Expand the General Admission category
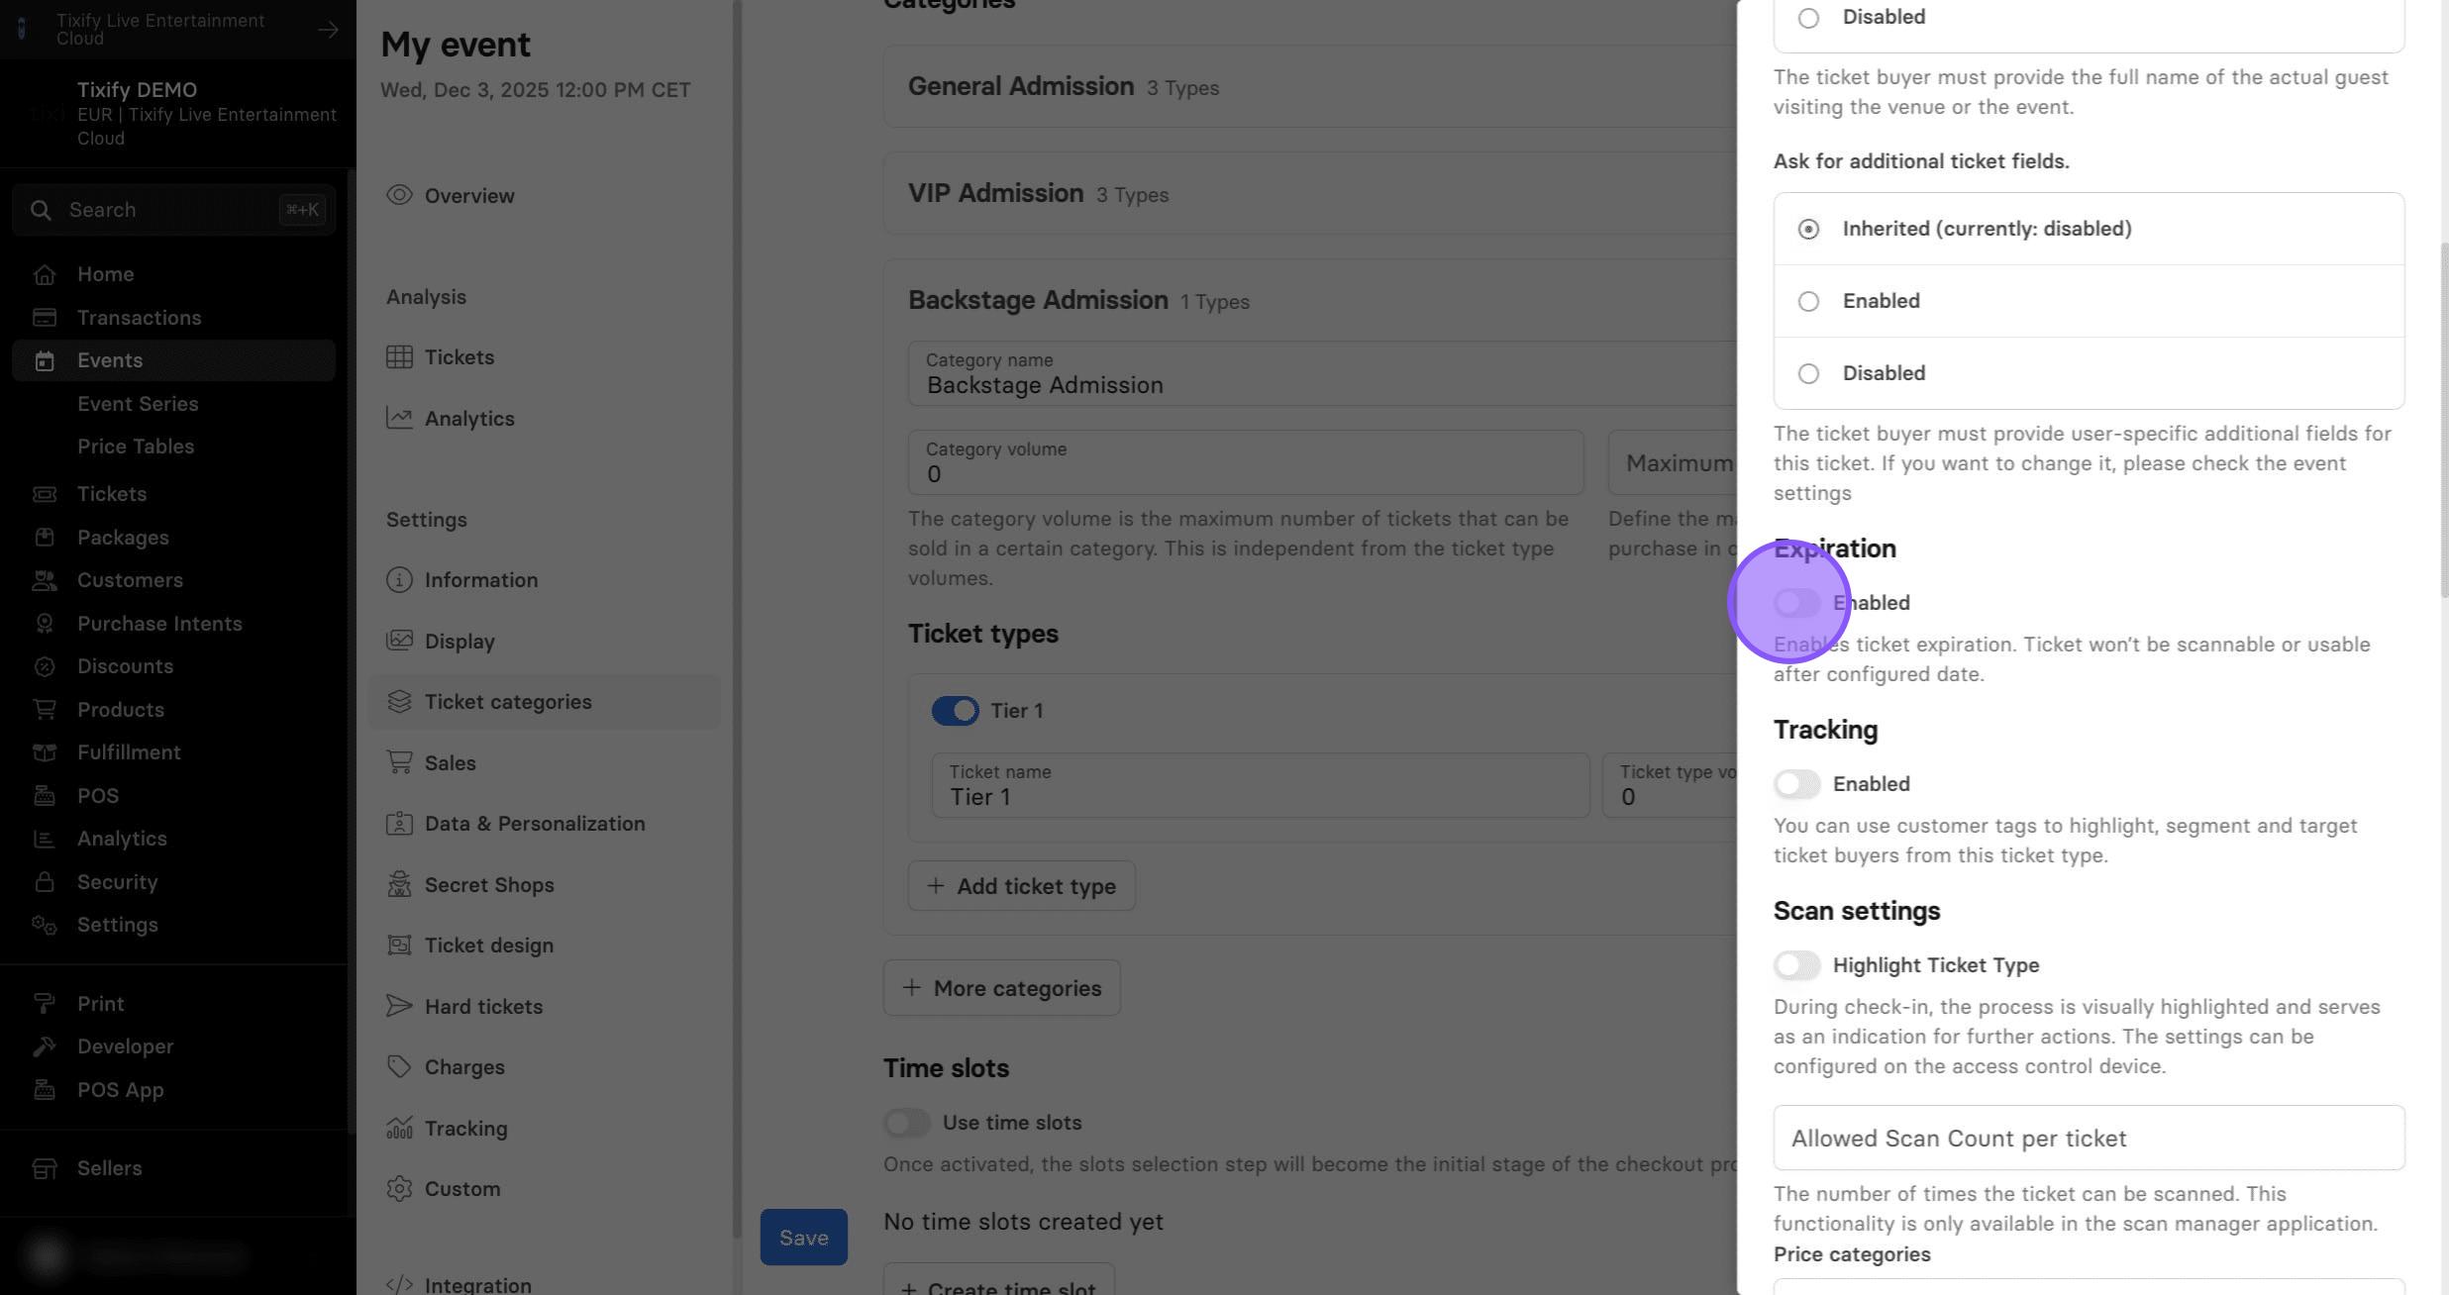Viewport: 2449px width, 1295px height. [1309, 86]
